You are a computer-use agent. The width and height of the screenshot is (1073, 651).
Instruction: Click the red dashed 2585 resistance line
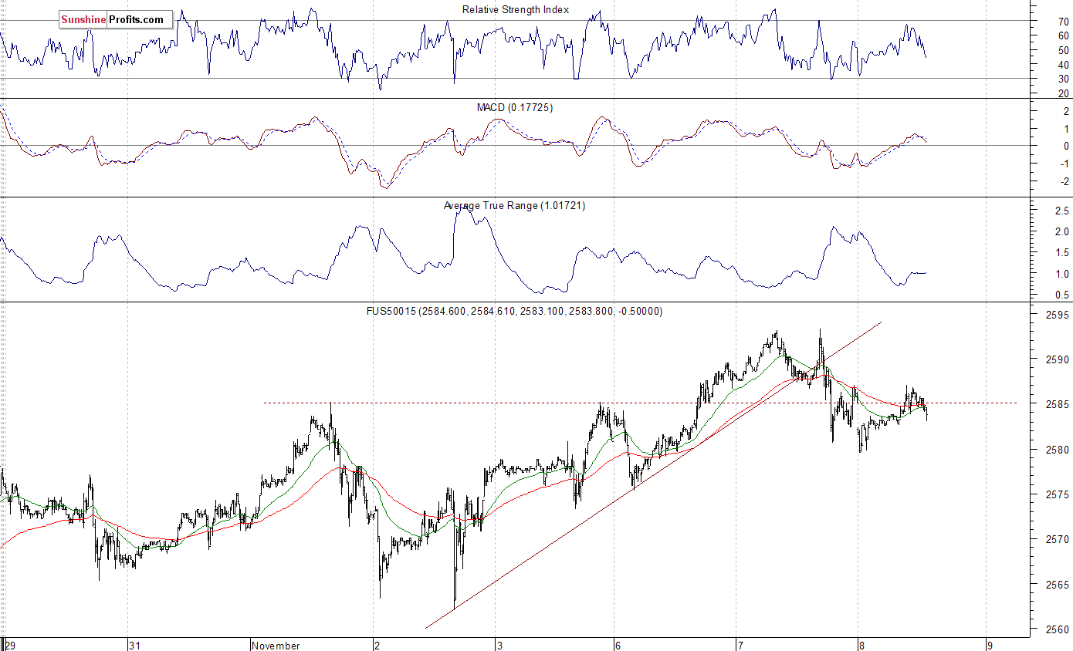641,403
